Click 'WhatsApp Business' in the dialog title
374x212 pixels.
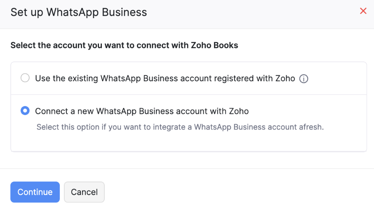coord(97,12)
